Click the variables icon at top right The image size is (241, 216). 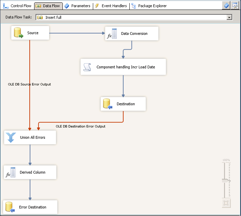pyautogui.click(x=235, y=5)
